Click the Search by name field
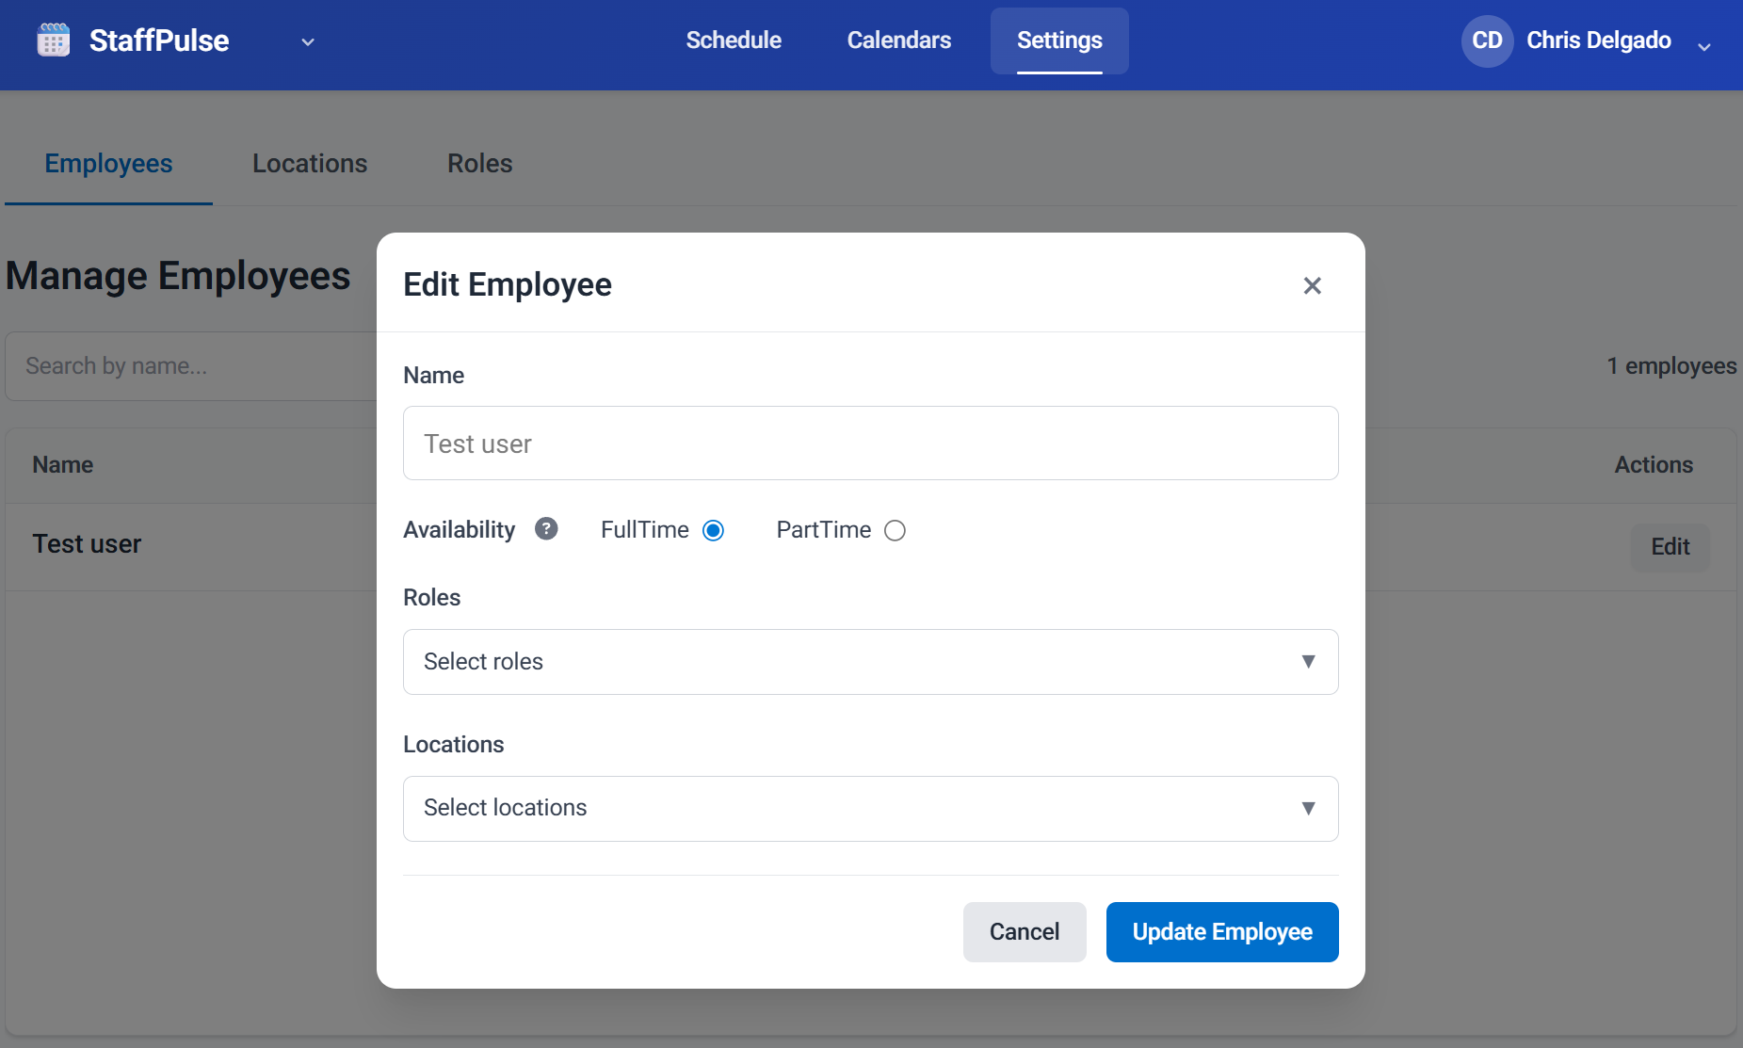1743x1048 pixels. (x=191, y=366)
